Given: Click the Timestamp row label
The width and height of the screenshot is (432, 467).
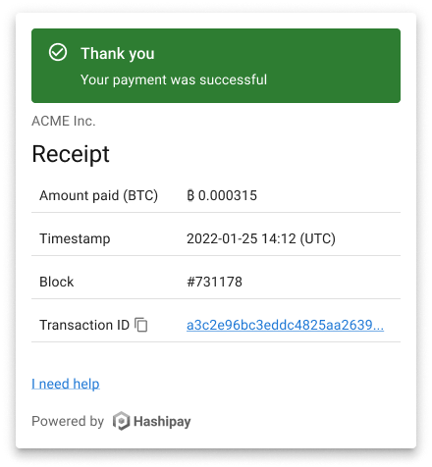Looking at the screenshot, I should point(75,238).
